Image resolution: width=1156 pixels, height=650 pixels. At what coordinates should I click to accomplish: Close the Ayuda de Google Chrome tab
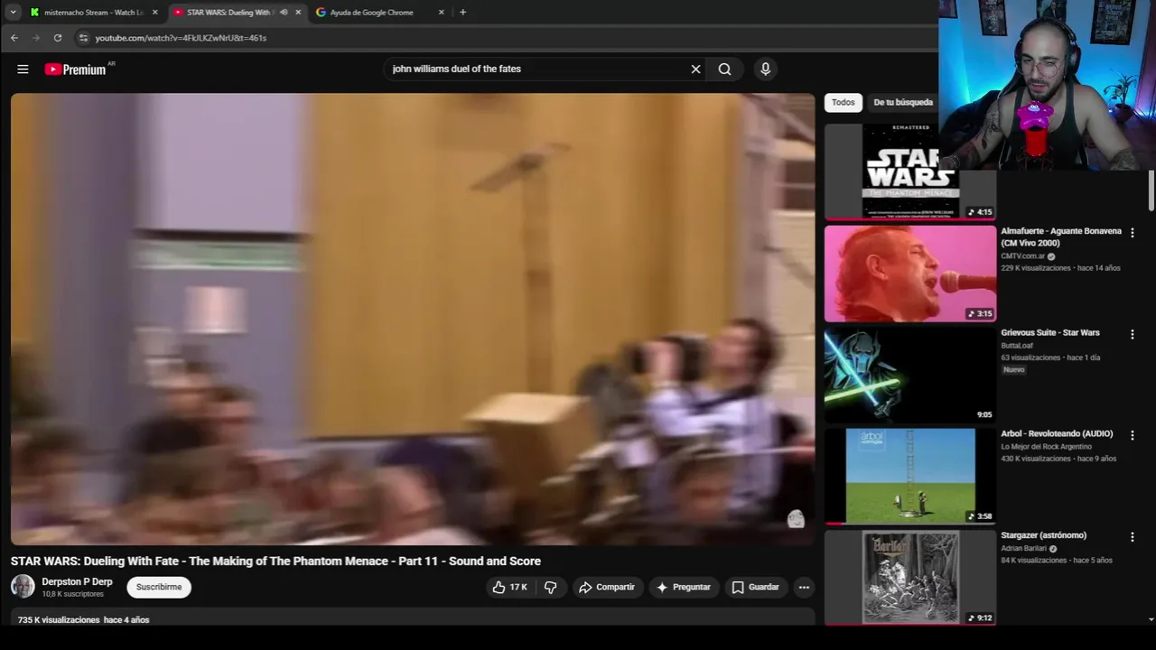click(x=441, y=13)
